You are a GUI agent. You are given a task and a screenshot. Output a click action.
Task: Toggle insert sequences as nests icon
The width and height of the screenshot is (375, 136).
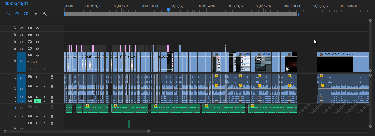7,13
